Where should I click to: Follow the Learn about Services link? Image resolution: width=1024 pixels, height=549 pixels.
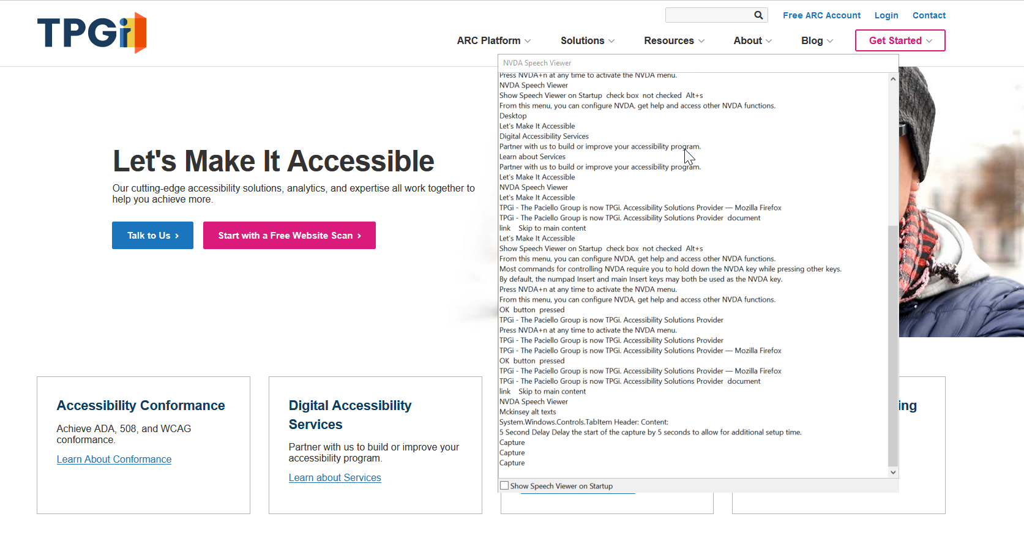point(335,477)
